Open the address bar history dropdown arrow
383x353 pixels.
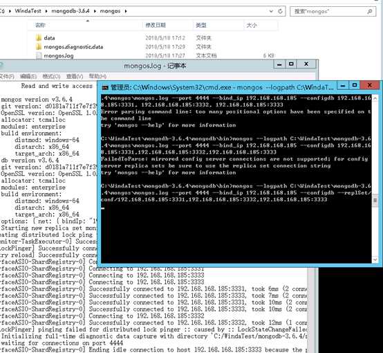[271, 11]
